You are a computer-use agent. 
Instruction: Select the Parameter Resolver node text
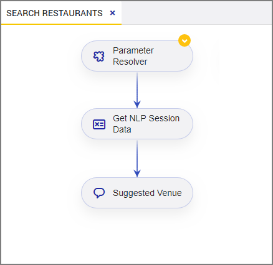click(x=133, y=56)
